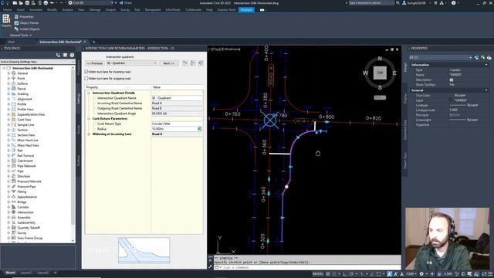Click the Help icon in Toolspace header
The image size is (494, 278).
click(72, 55)
